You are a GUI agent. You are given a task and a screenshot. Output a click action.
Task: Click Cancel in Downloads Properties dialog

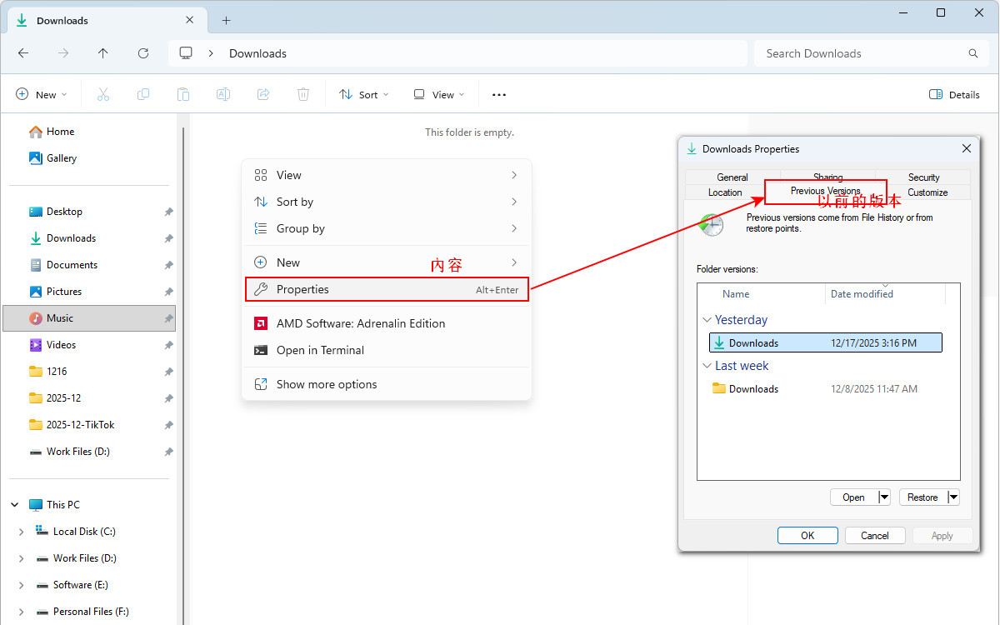coord(874,536)
